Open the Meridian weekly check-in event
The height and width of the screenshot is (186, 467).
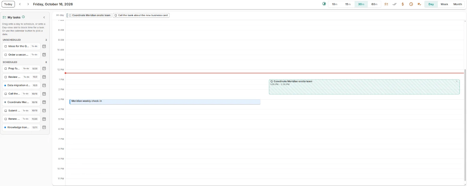[x=165, y=102]
